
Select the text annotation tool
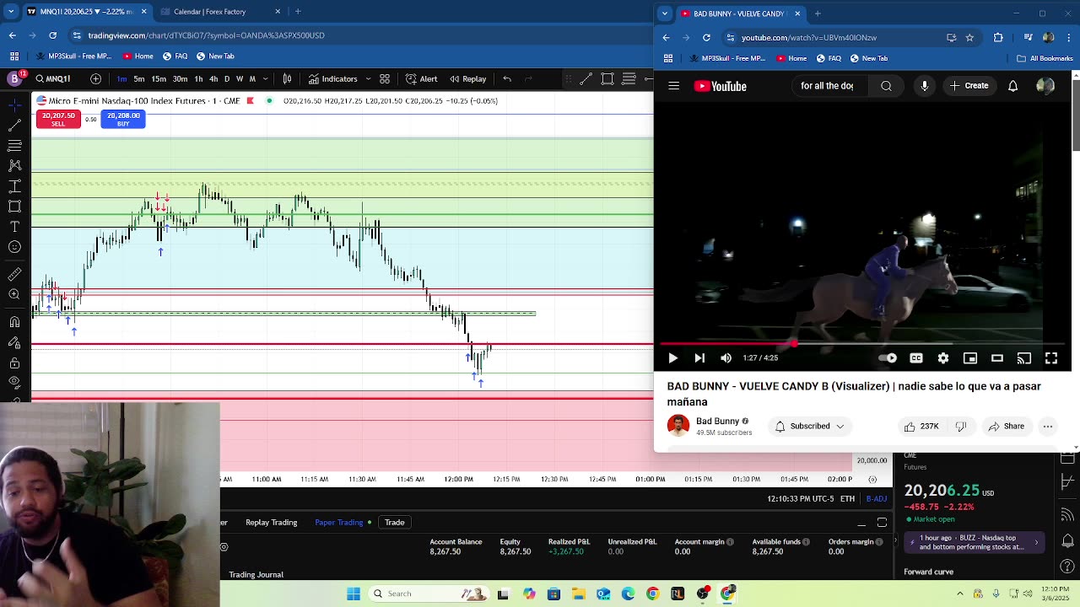point(14,227)
